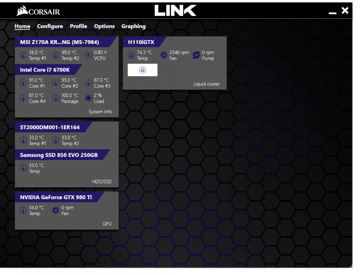Switch to the Configure tab

pos(50,26)
